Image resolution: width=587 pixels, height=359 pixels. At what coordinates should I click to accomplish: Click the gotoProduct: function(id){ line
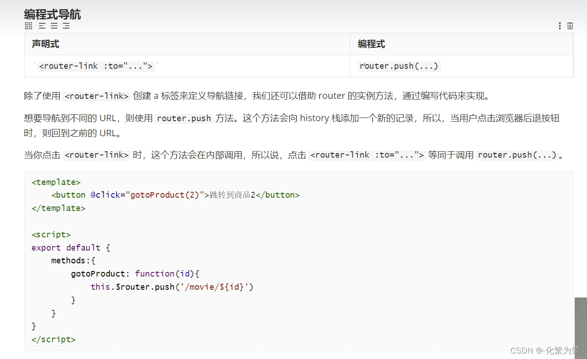pyautogui.click(x=135, y=274)
